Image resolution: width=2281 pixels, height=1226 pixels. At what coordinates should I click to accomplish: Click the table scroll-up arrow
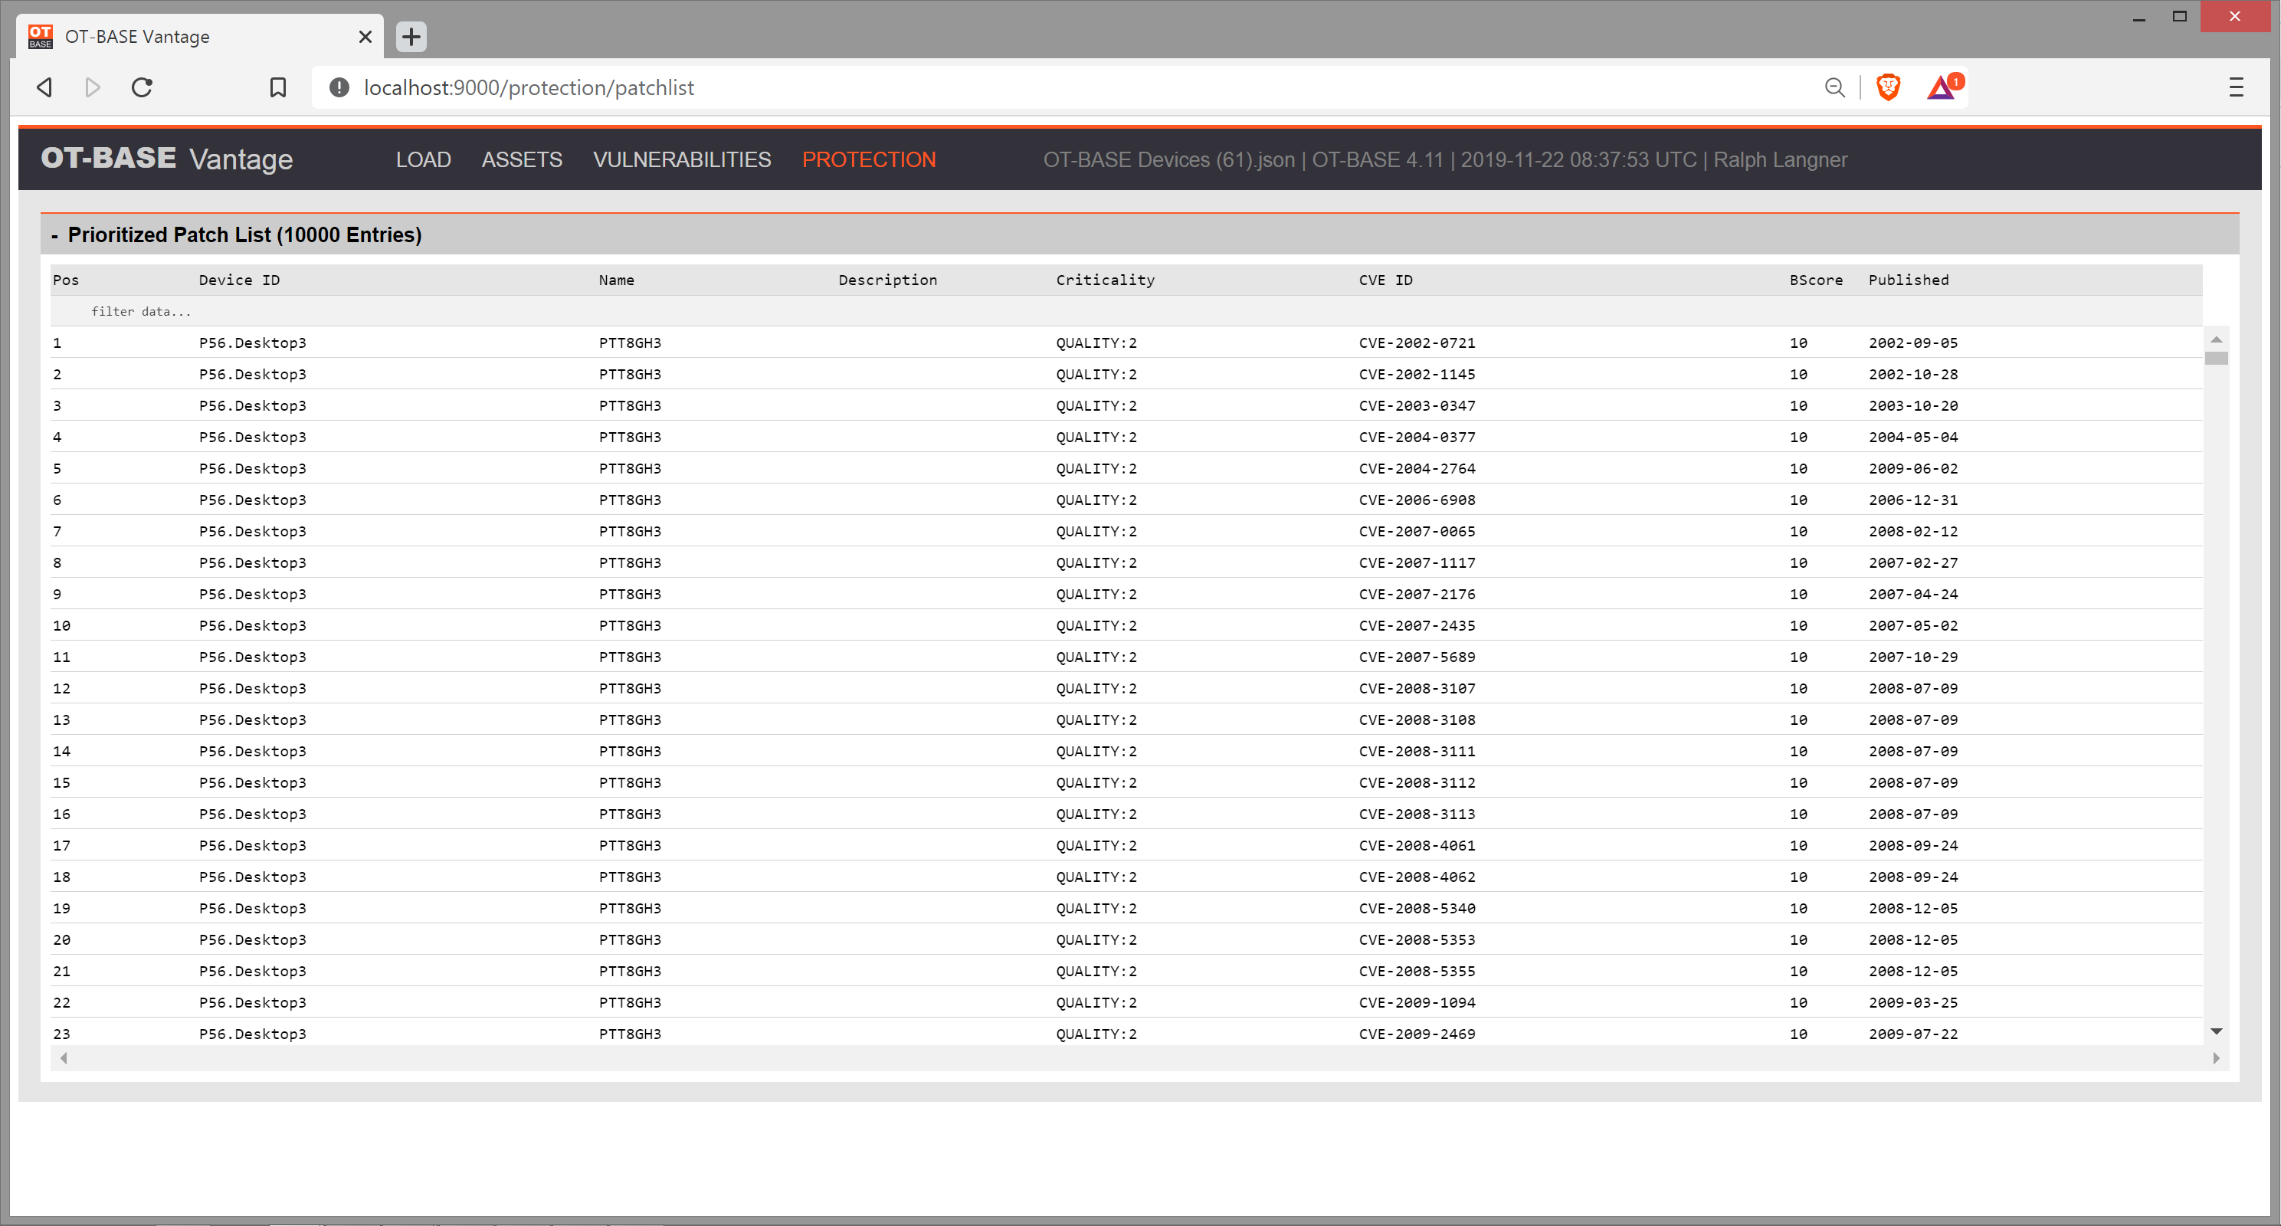click(x=2217, y=339)
